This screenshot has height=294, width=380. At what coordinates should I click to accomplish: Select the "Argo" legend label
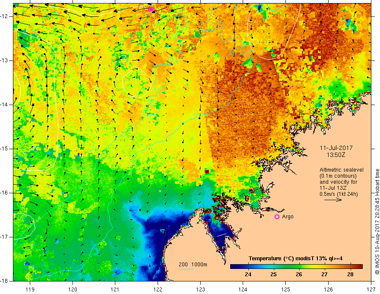pyautogui.click(x=288, y=217)
